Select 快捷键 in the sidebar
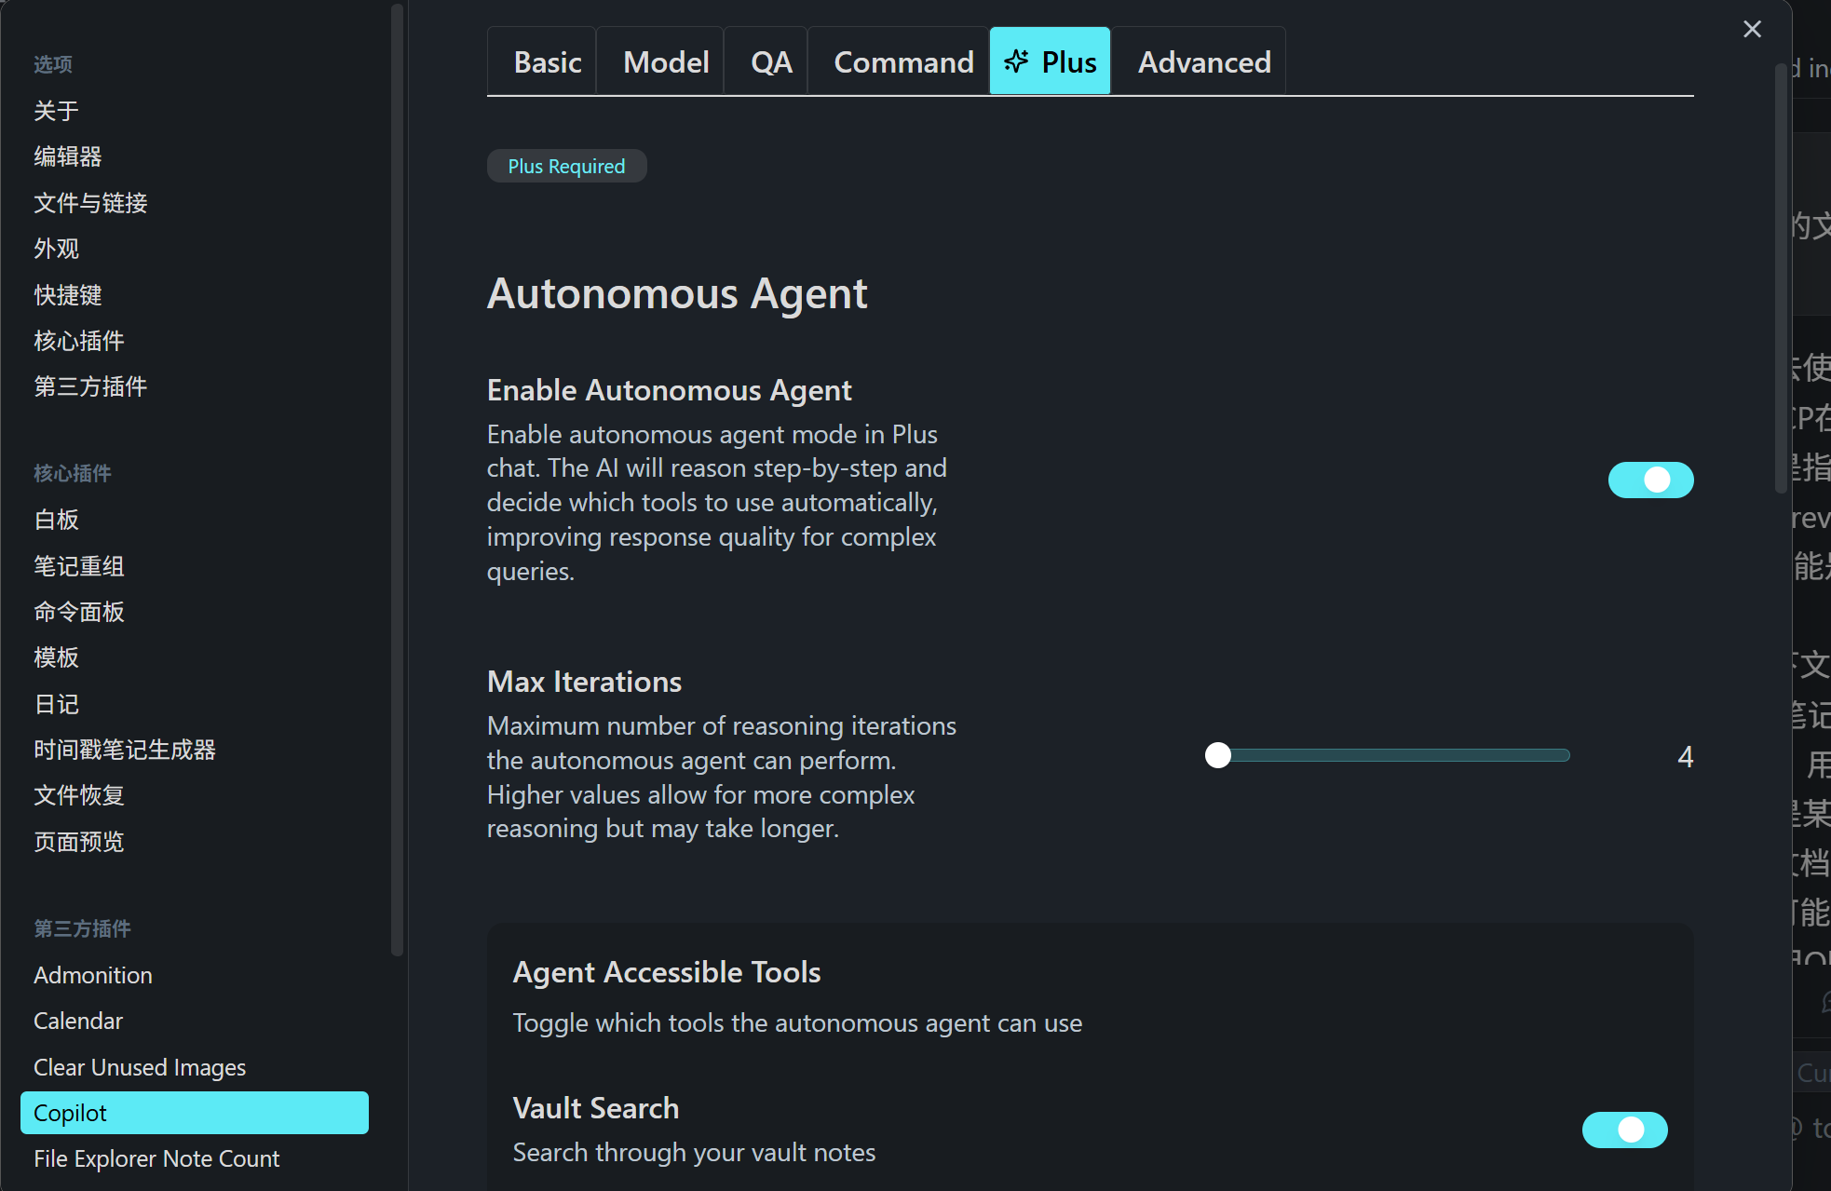The image size is (1831, 1191). pos(67,295)
